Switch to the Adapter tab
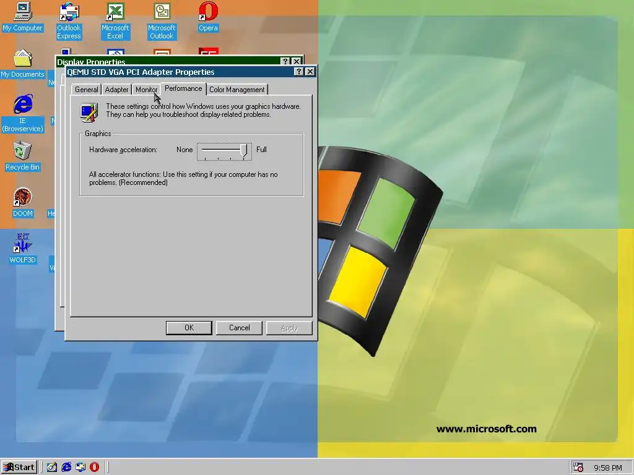Viewport: 634px width, 475px height. (116, 90)
